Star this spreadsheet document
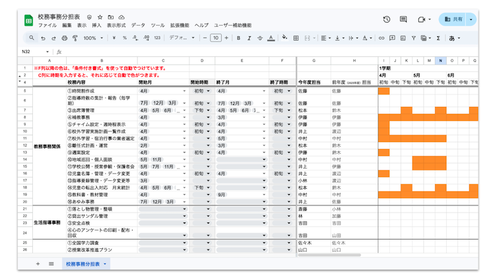Screen dimensions: 495x278 100,17
